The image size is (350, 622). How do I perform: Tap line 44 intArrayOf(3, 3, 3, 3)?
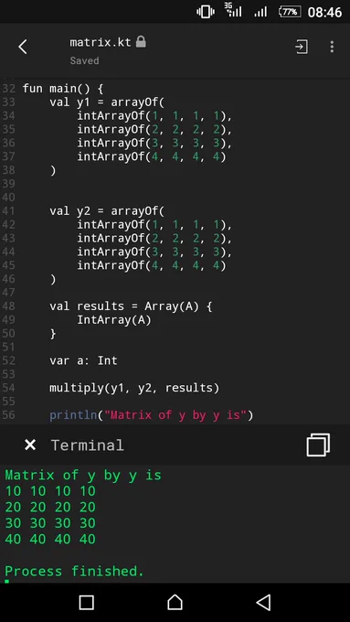point(154,252)
